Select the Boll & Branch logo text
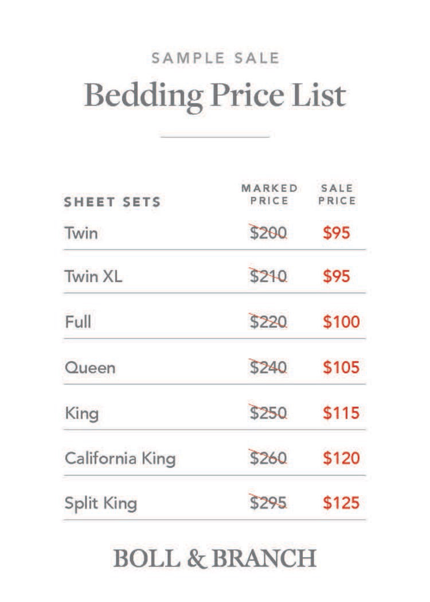This screenshot has height=602, width=430. pos(215,558)
